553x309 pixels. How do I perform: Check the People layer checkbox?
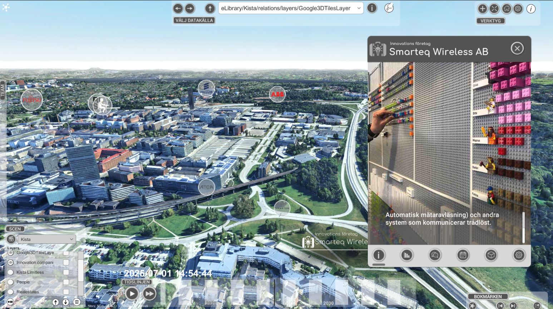[66, 282]
